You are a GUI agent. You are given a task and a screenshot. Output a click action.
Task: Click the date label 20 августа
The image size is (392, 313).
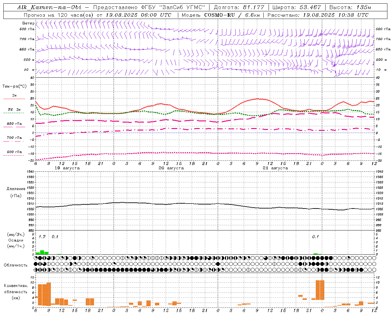pos(171,168)
